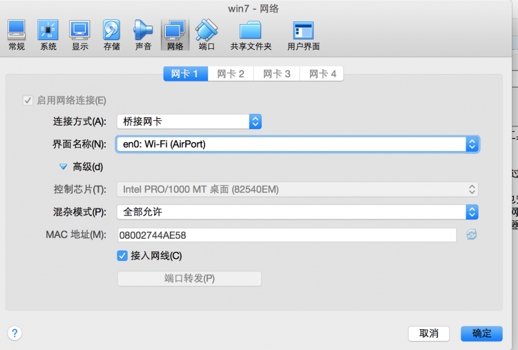Click the MAC 地址 field 08002744AE58
The width and height of the screenshot is (518, 350).
coord(287,235)
